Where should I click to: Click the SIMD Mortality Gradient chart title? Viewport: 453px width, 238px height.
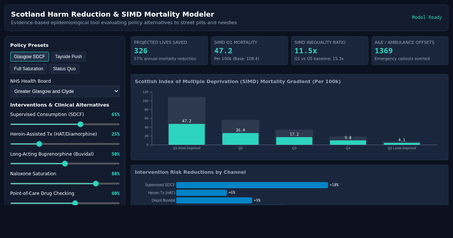coord(238,82)
